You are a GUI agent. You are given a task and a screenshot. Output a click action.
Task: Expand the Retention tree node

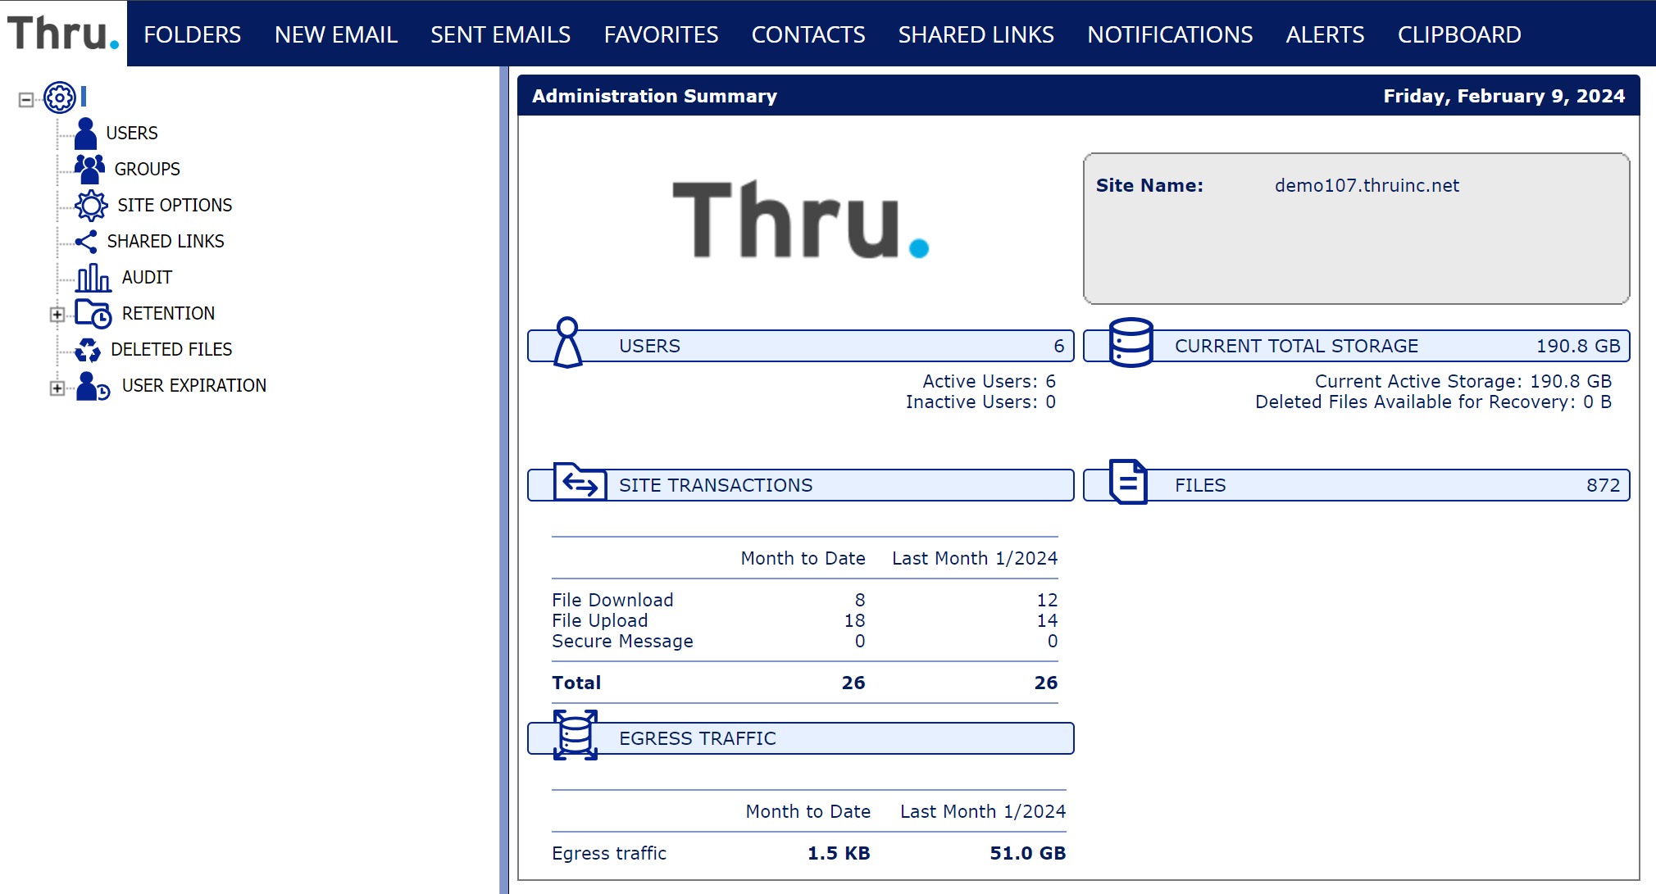click(x=57, y=314)
